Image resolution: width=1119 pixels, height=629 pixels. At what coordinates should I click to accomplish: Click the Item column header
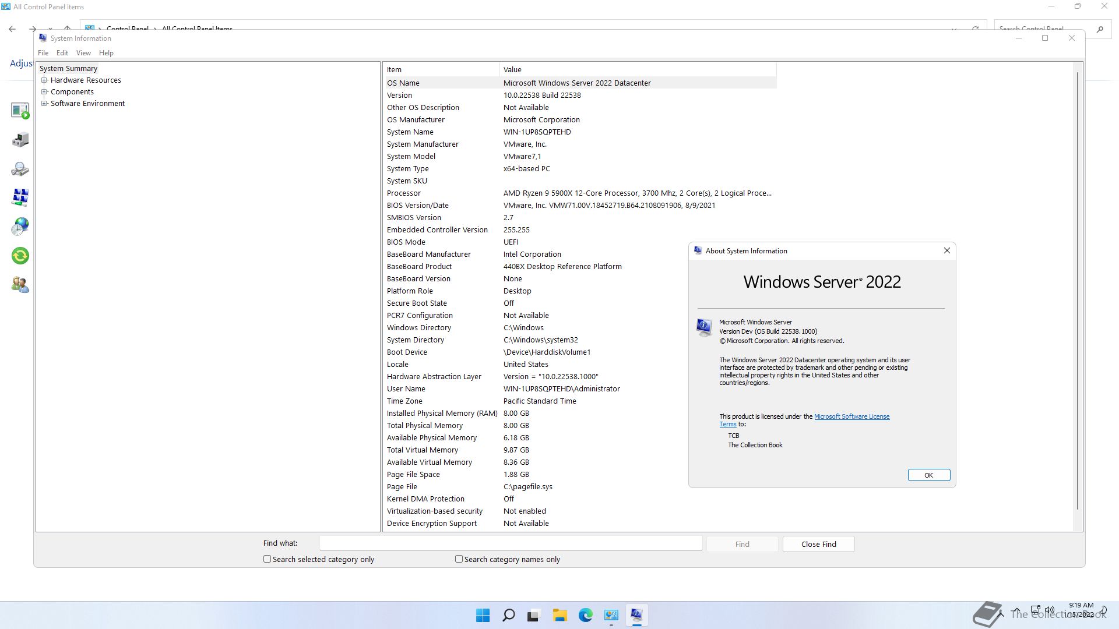click(x=442, y=69)
